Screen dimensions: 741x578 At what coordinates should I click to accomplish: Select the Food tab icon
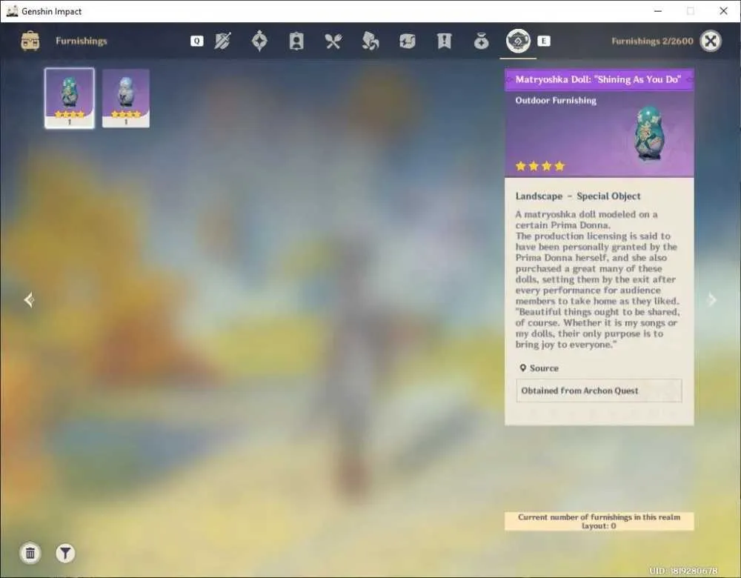click(x=333, y=41)
